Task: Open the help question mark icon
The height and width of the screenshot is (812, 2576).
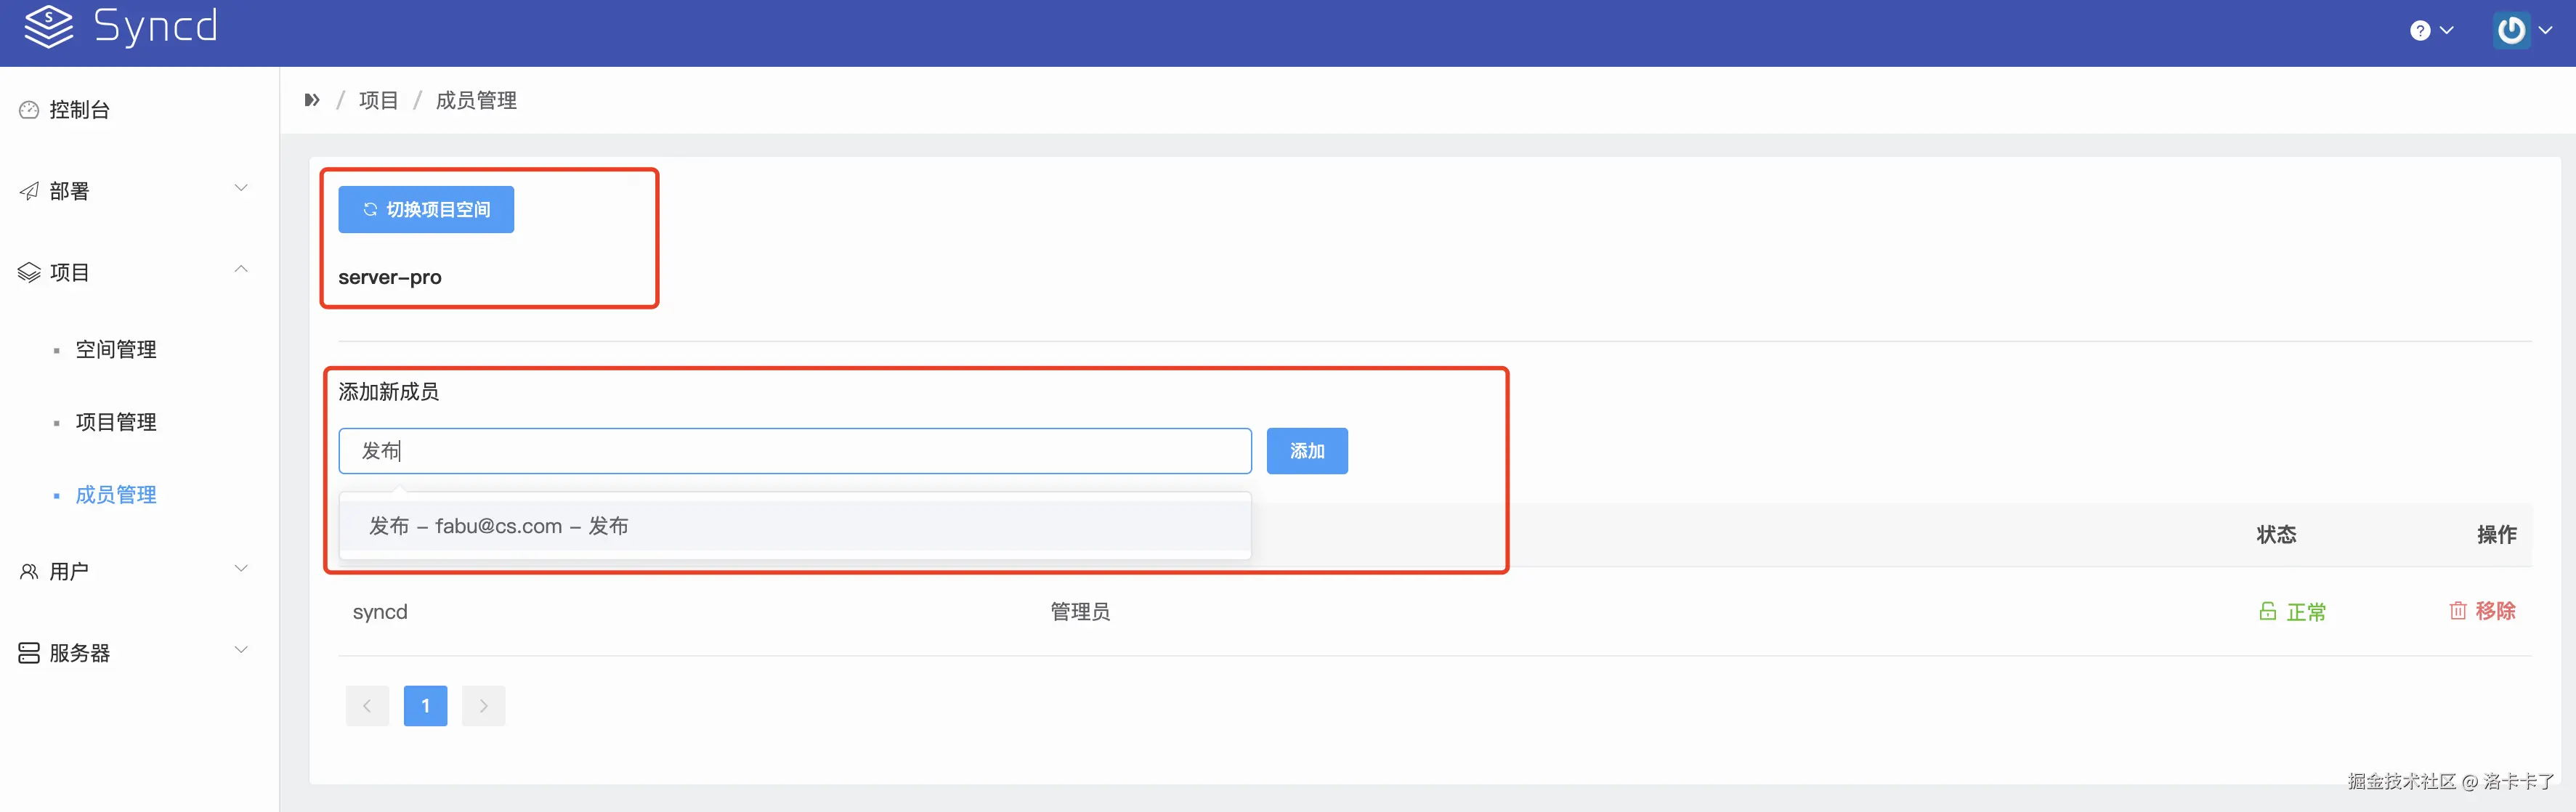Action: click(x=2419, y=31)
